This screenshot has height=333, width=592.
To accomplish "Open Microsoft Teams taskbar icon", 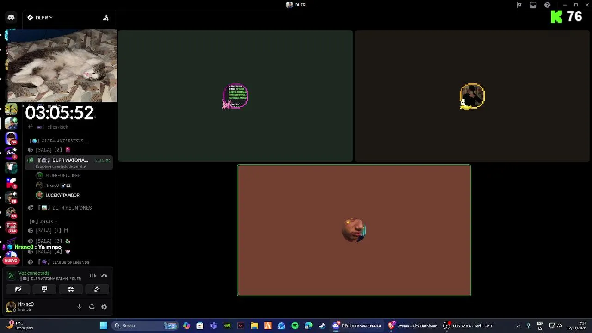I will point(213,326).
